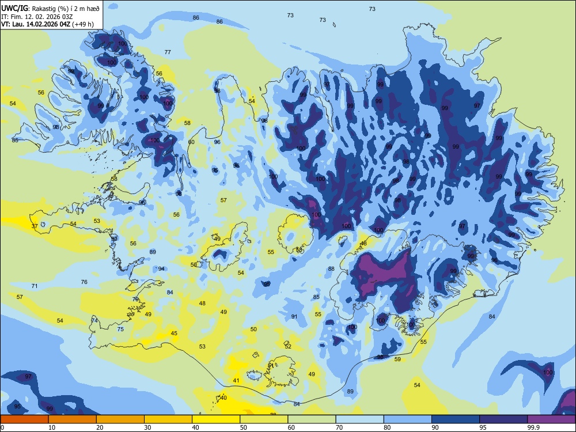Select the 30–40 golden-yellow legend swatch

[168, 419]
